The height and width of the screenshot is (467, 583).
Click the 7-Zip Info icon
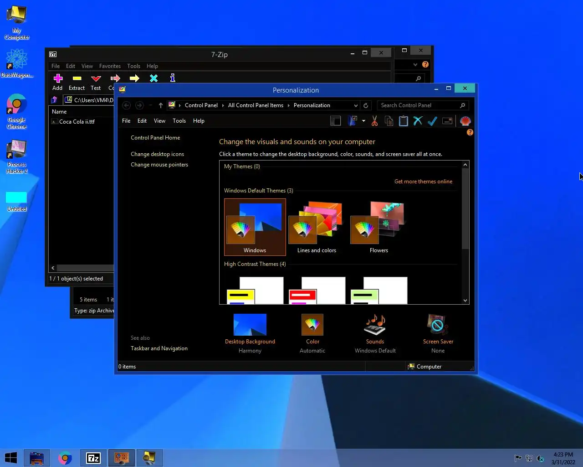(173, 78)
